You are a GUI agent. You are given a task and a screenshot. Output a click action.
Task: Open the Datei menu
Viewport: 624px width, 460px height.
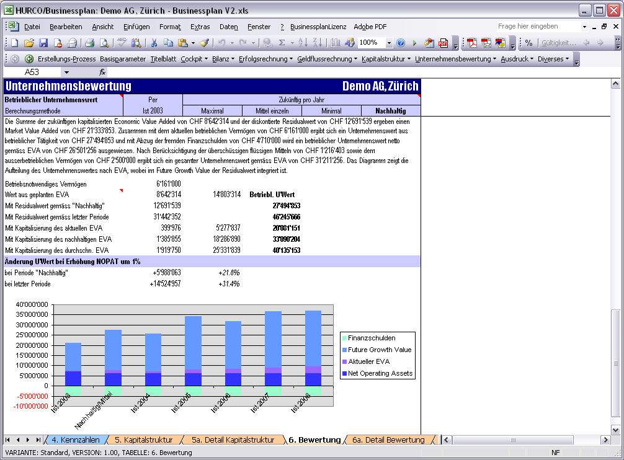tap(32, 27)
